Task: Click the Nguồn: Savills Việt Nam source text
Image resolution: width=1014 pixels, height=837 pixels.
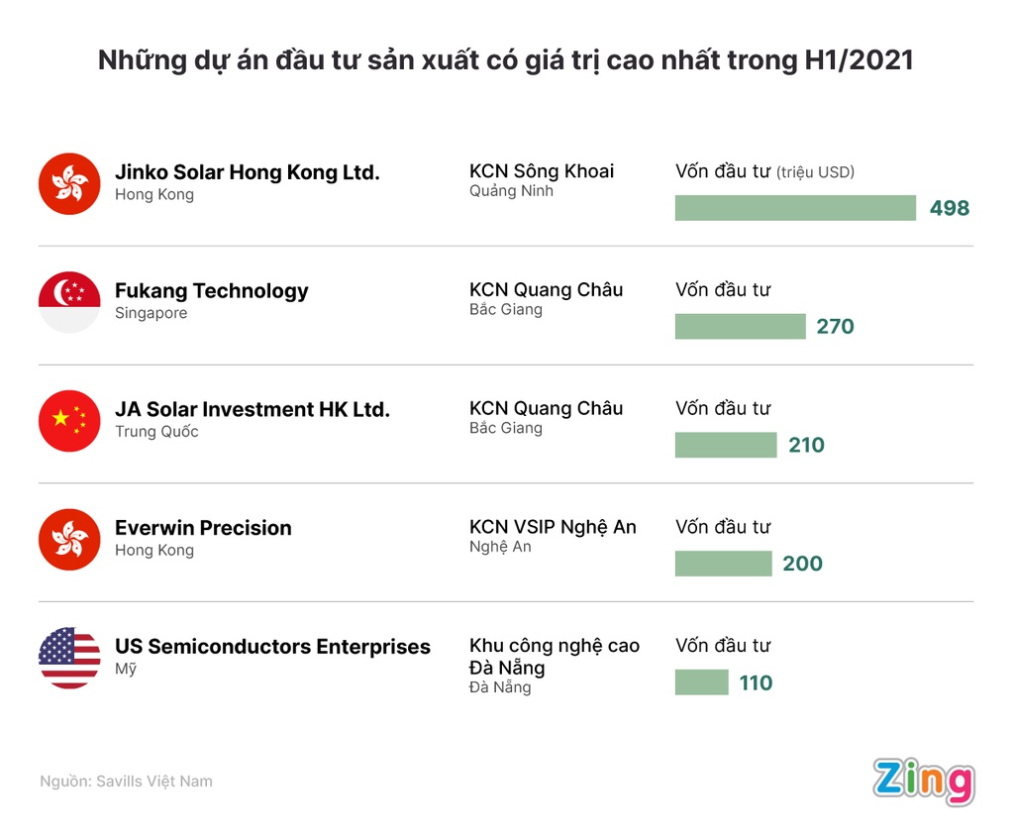Action: click(126, 782)
